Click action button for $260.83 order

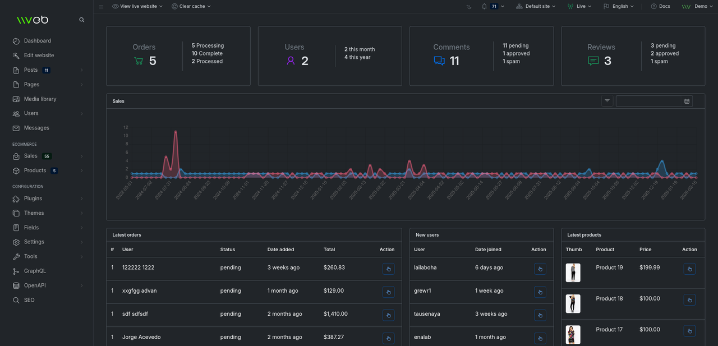click(388, 269)
